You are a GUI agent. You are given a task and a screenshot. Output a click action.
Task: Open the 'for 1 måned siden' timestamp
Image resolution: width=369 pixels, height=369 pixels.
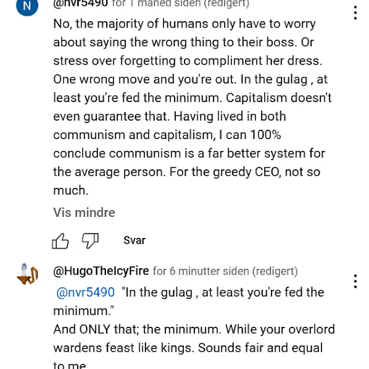[x=156, y=3]
